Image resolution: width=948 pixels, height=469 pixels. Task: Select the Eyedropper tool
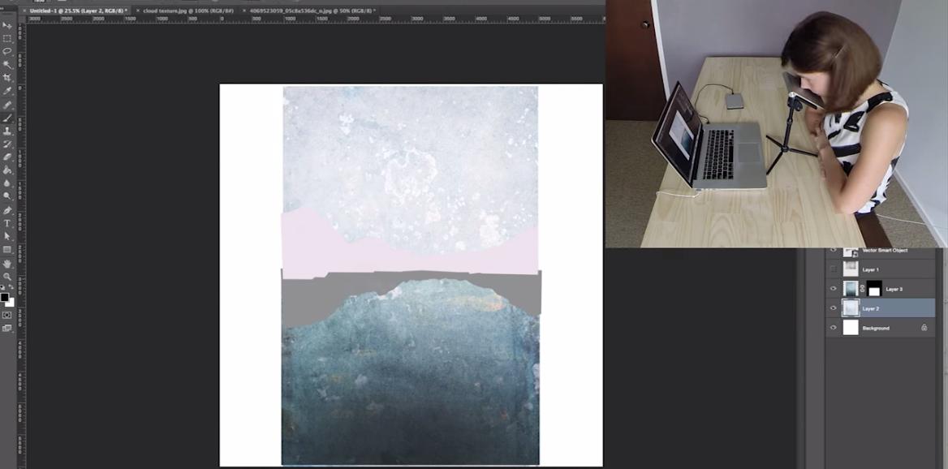[x=7, y=91]
